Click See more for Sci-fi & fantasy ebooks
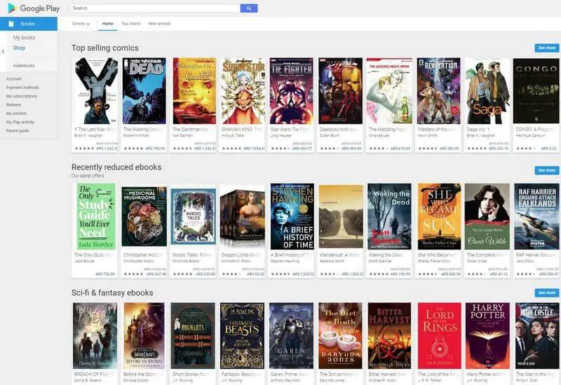 (547, 293)
